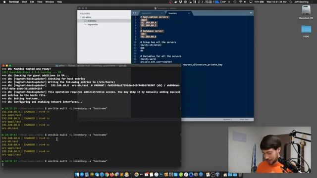Open the Edit menu
This screenshot has height=178, width=317.
(32, 2)
